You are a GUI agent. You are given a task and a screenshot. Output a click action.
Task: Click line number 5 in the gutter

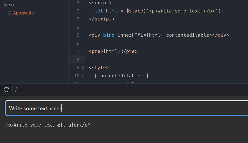pos(78,35)
